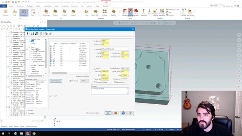Cancel dialog with red X button

(115, 113)
